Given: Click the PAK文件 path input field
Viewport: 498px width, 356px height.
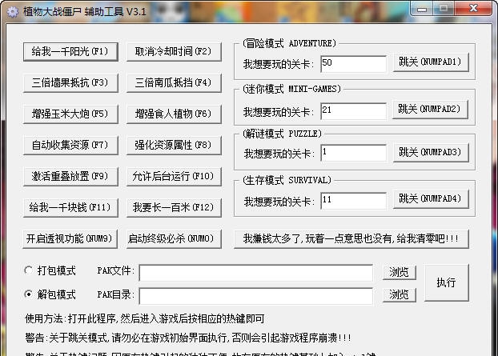Looking at the screenshot, I should (x=256, y=273).
